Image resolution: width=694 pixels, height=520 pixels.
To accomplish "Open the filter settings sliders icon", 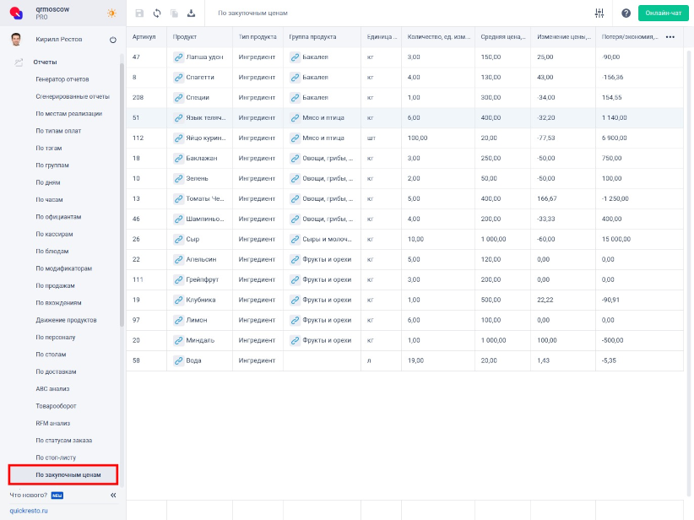I will [x=599, y=14].
